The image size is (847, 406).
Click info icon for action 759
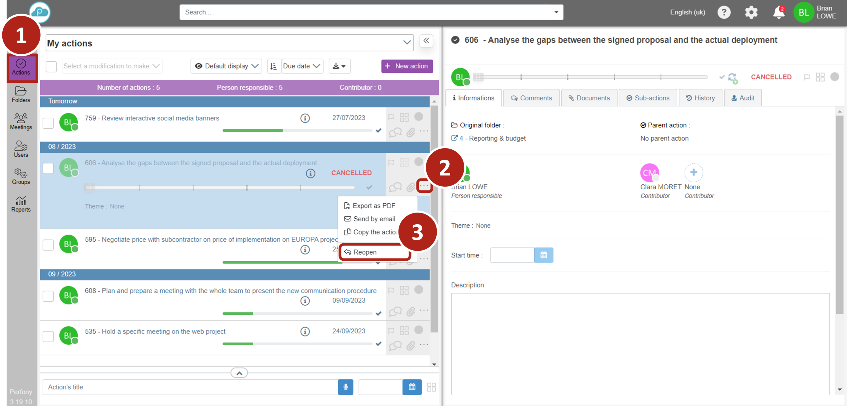point(305,118)
